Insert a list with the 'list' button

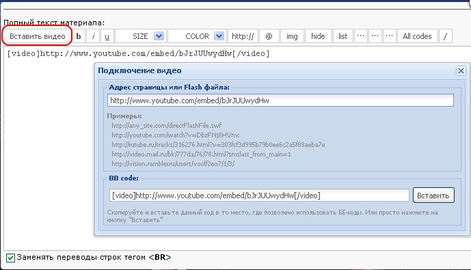tap(343, 36)
